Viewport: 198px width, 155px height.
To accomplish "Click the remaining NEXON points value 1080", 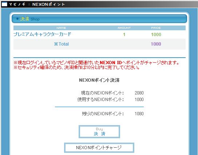I will [x=139, y=114].
